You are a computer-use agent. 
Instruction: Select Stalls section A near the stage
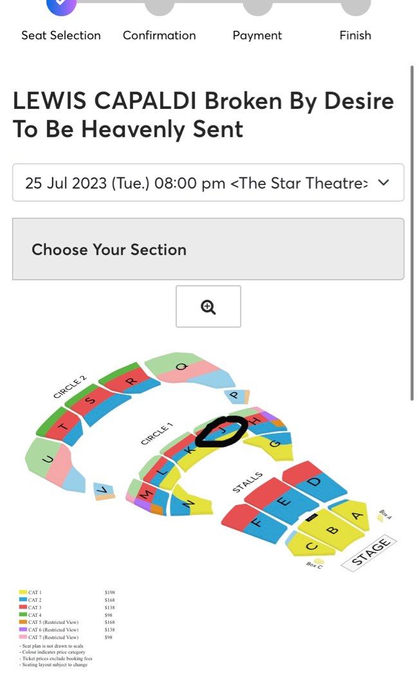pyautogui.click(x=356, y=516)
